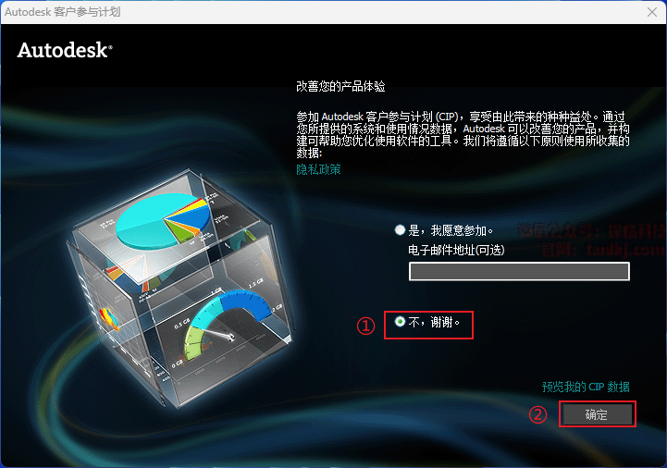Click the CIP description paragraph text
The width and height of the screenshot is (667, 468).
pos(463,134)
